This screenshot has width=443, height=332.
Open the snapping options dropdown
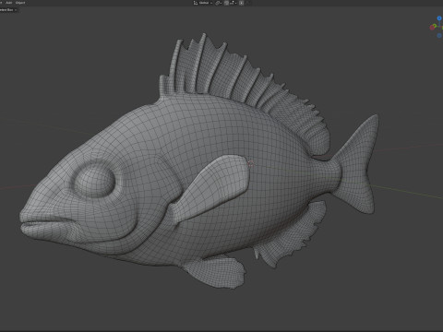(233, 3)
